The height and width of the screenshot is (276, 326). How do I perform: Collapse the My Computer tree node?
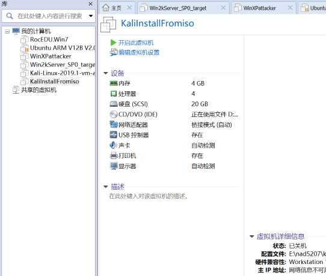coord(7,32)
